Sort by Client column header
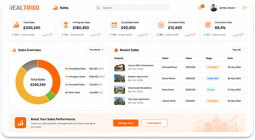255x140 pixels. 165,58
